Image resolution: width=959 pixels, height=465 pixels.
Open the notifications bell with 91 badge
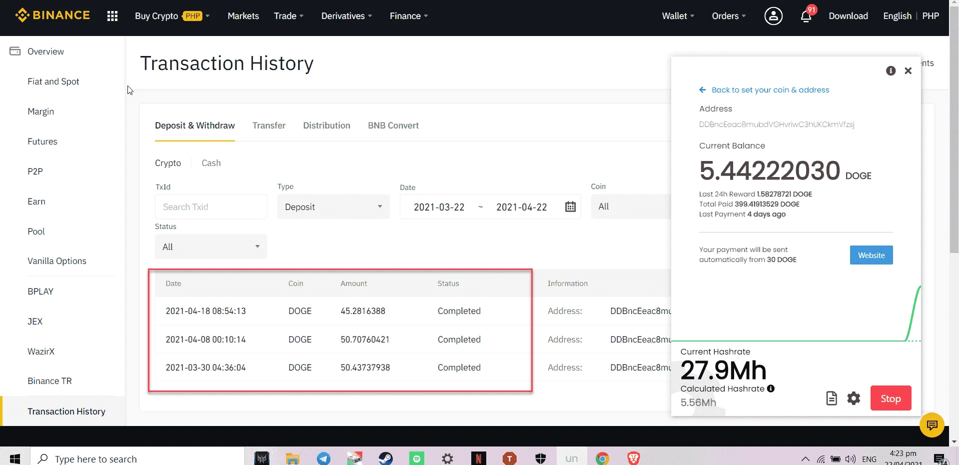coord(806,15)
